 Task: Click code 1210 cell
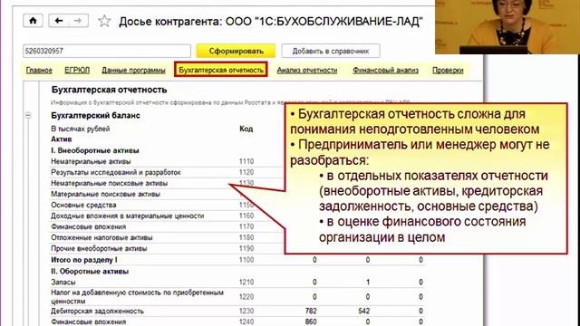point(246,282)
